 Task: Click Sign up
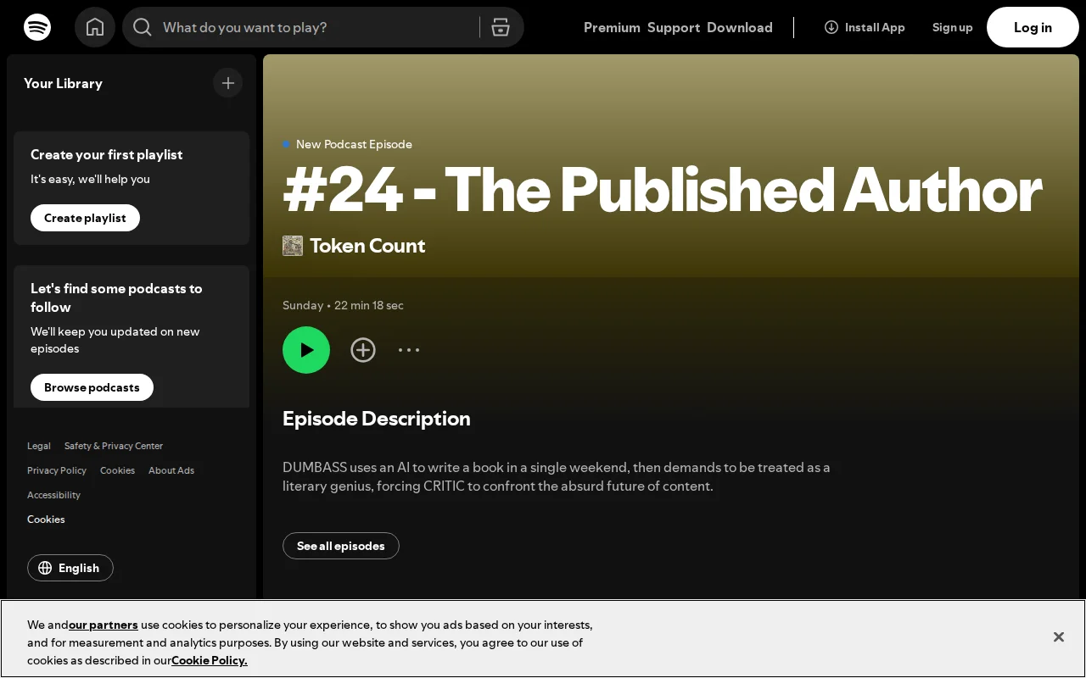tap(952, 27)
